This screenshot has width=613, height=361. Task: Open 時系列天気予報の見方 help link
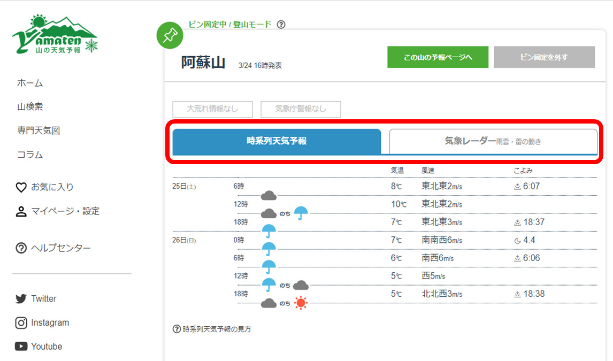pos(217,329)
